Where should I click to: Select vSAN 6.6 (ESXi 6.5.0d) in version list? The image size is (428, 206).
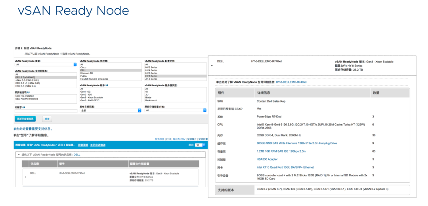46,80
